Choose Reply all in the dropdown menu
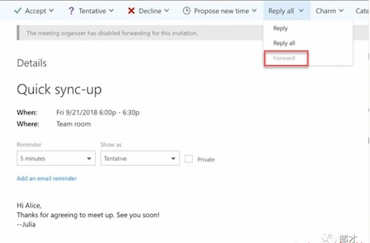This screenshot has width=370, height=243. (x=284, y=43)
